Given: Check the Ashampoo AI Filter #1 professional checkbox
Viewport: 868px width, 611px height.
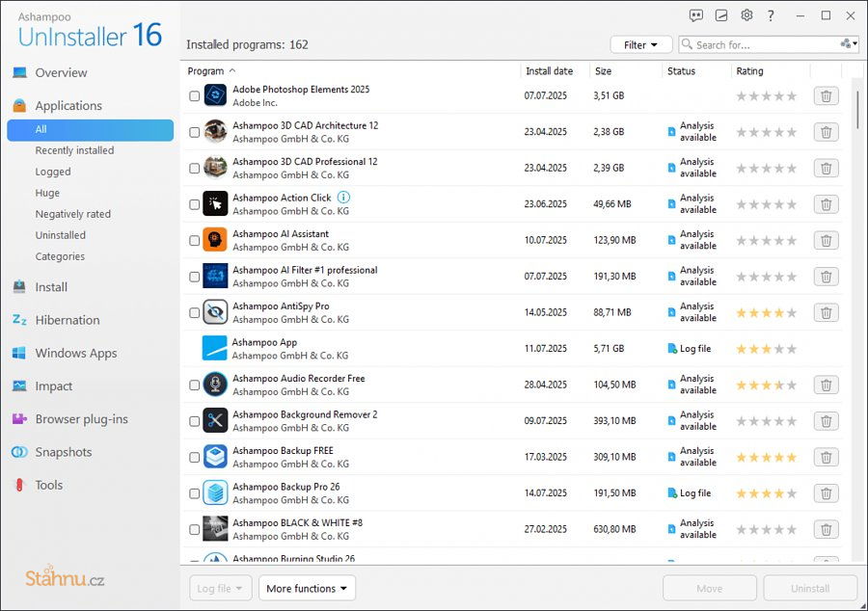Looking at the screenshot, I should (194, 277).
